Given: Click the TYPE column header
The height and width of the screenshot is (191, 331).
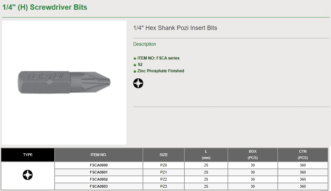Looking at the screenshot, I should 28,155.
